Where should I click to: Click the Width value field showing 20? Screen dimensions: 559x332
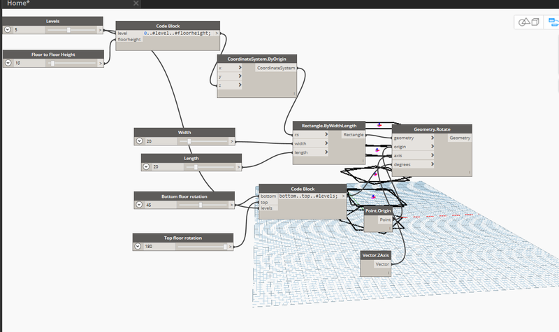pos(161,141)
